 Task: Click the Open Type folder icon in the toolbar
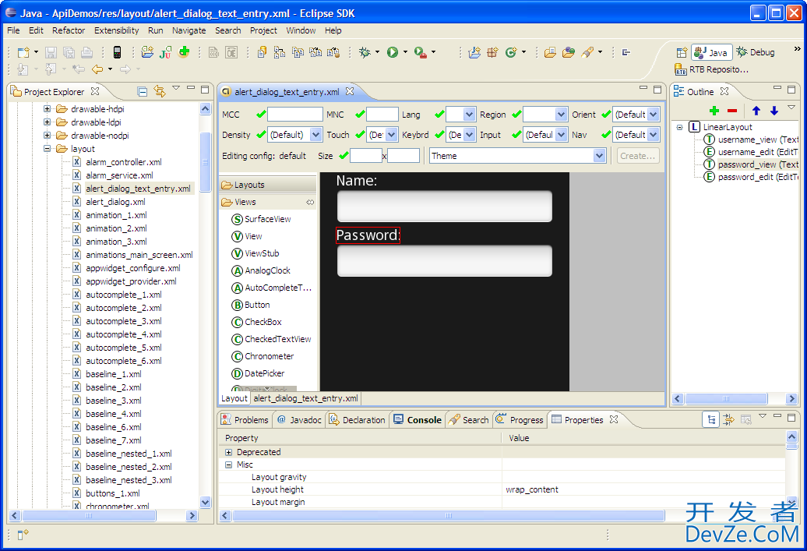[550, 52]
